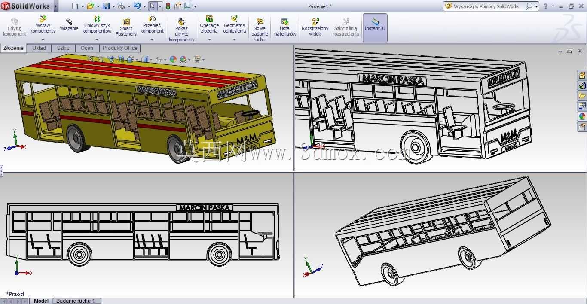Click the search magnifier button
This screenshot has height=304, width=587.
click(x=529, y=6)
